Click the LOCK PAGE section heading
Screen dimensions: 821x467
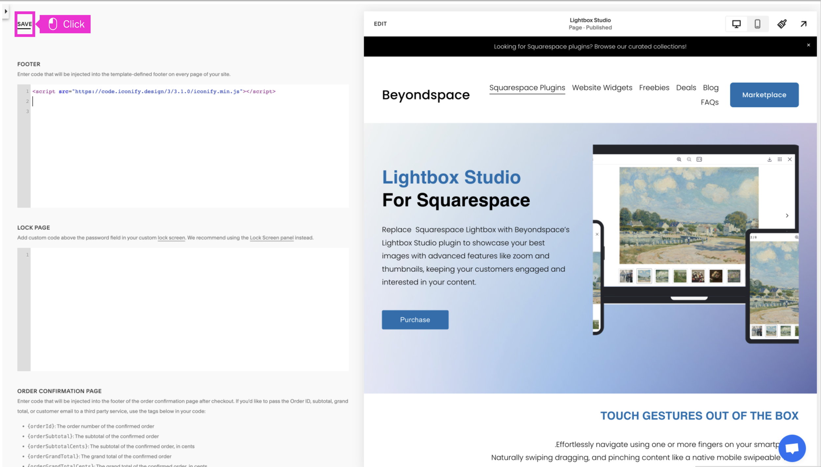click(33, 228)
